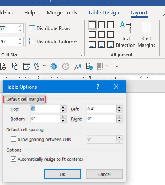Close the Table Options dialog

(116, 87)
